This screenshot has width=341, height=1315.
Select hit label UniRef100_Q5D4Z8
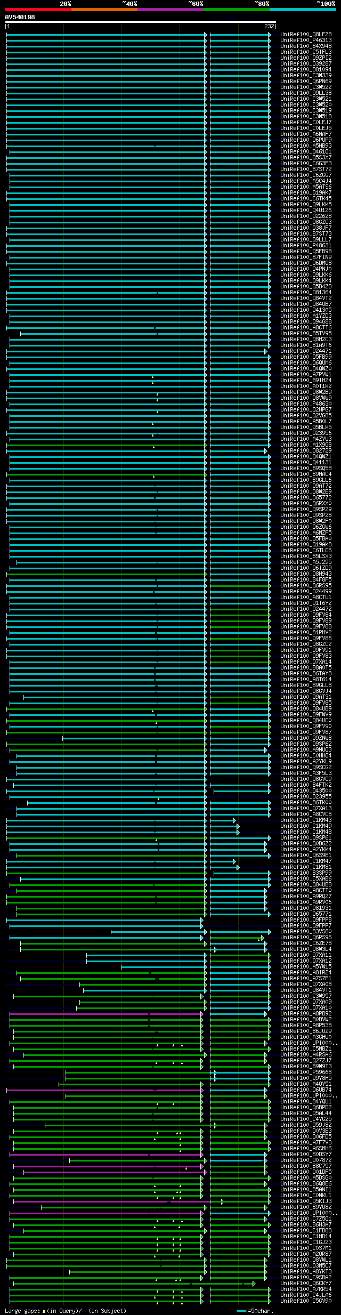[306, 286]
